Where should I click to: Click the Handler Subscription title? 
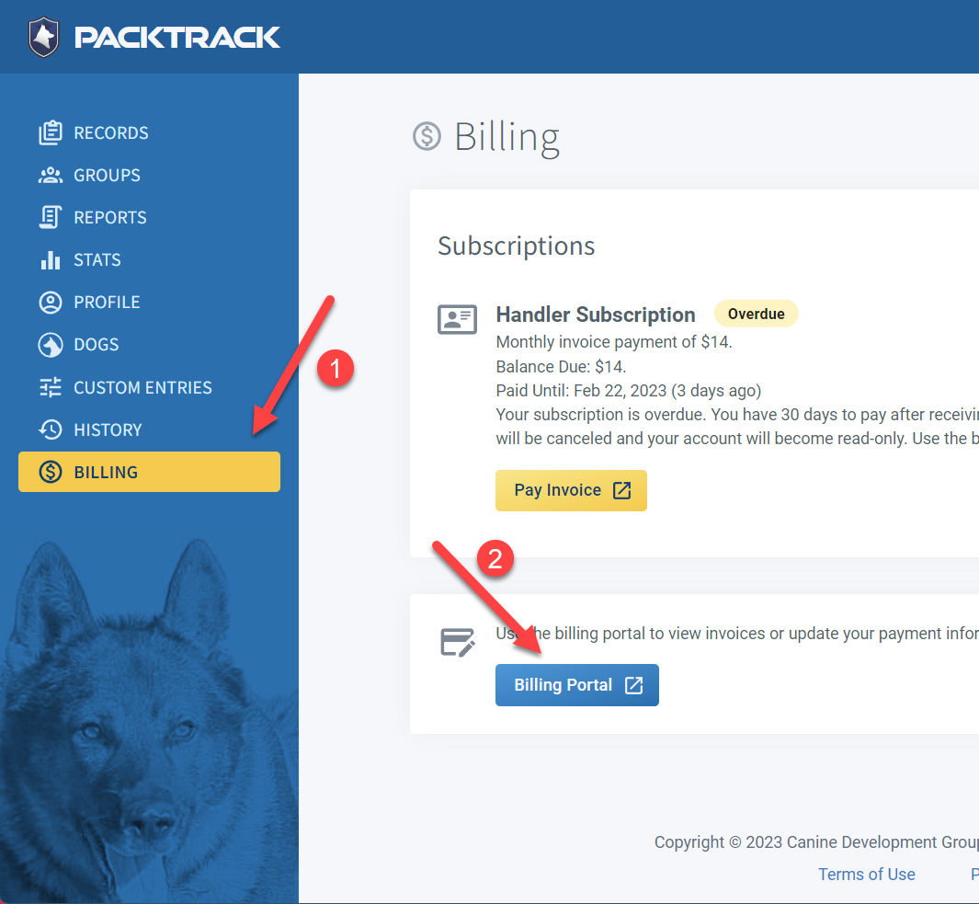click(596, 315)
